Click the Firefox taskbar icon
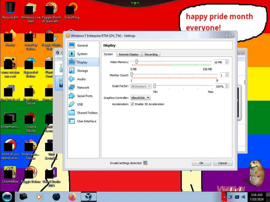270x202 pixels. (73, 197)
